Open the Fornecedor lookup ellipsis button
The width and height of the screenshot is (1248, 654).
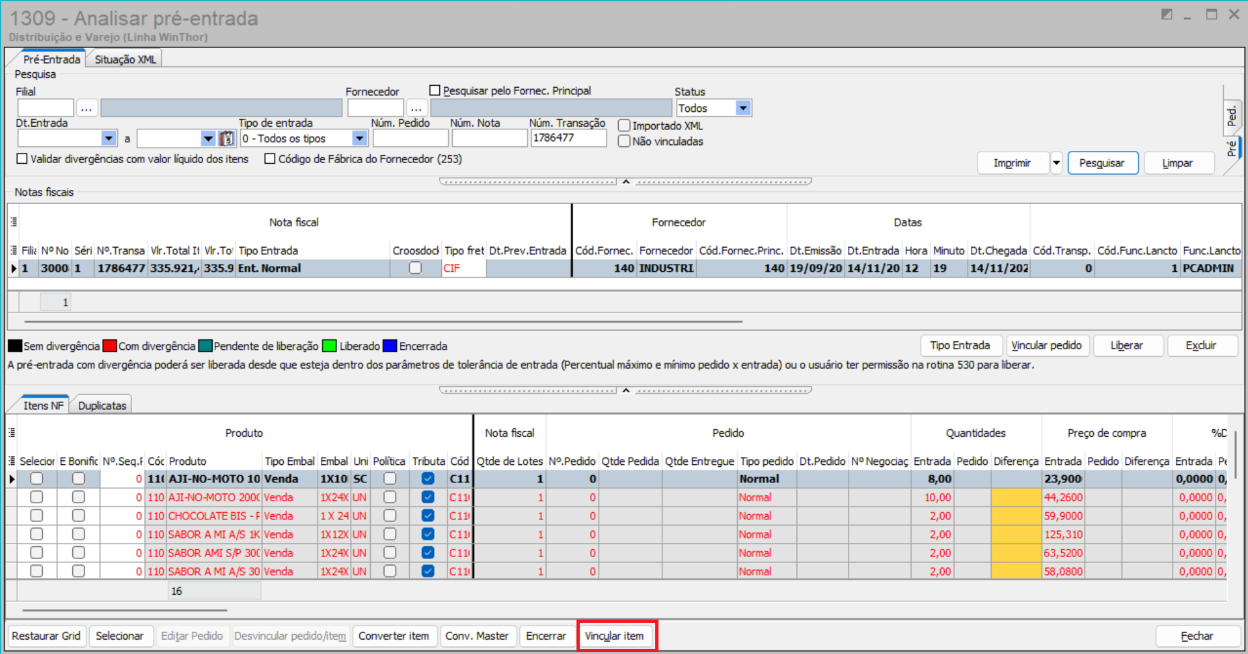416,108
